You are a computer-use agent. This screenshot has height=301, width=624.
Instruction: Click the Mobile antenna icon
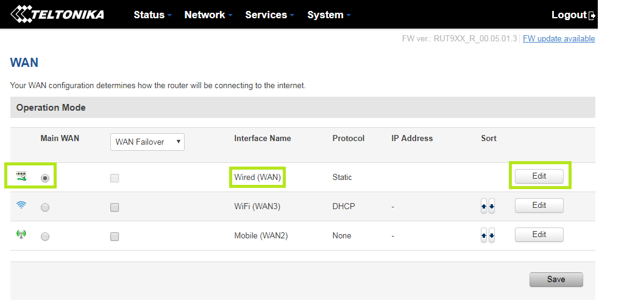point(21,235)
